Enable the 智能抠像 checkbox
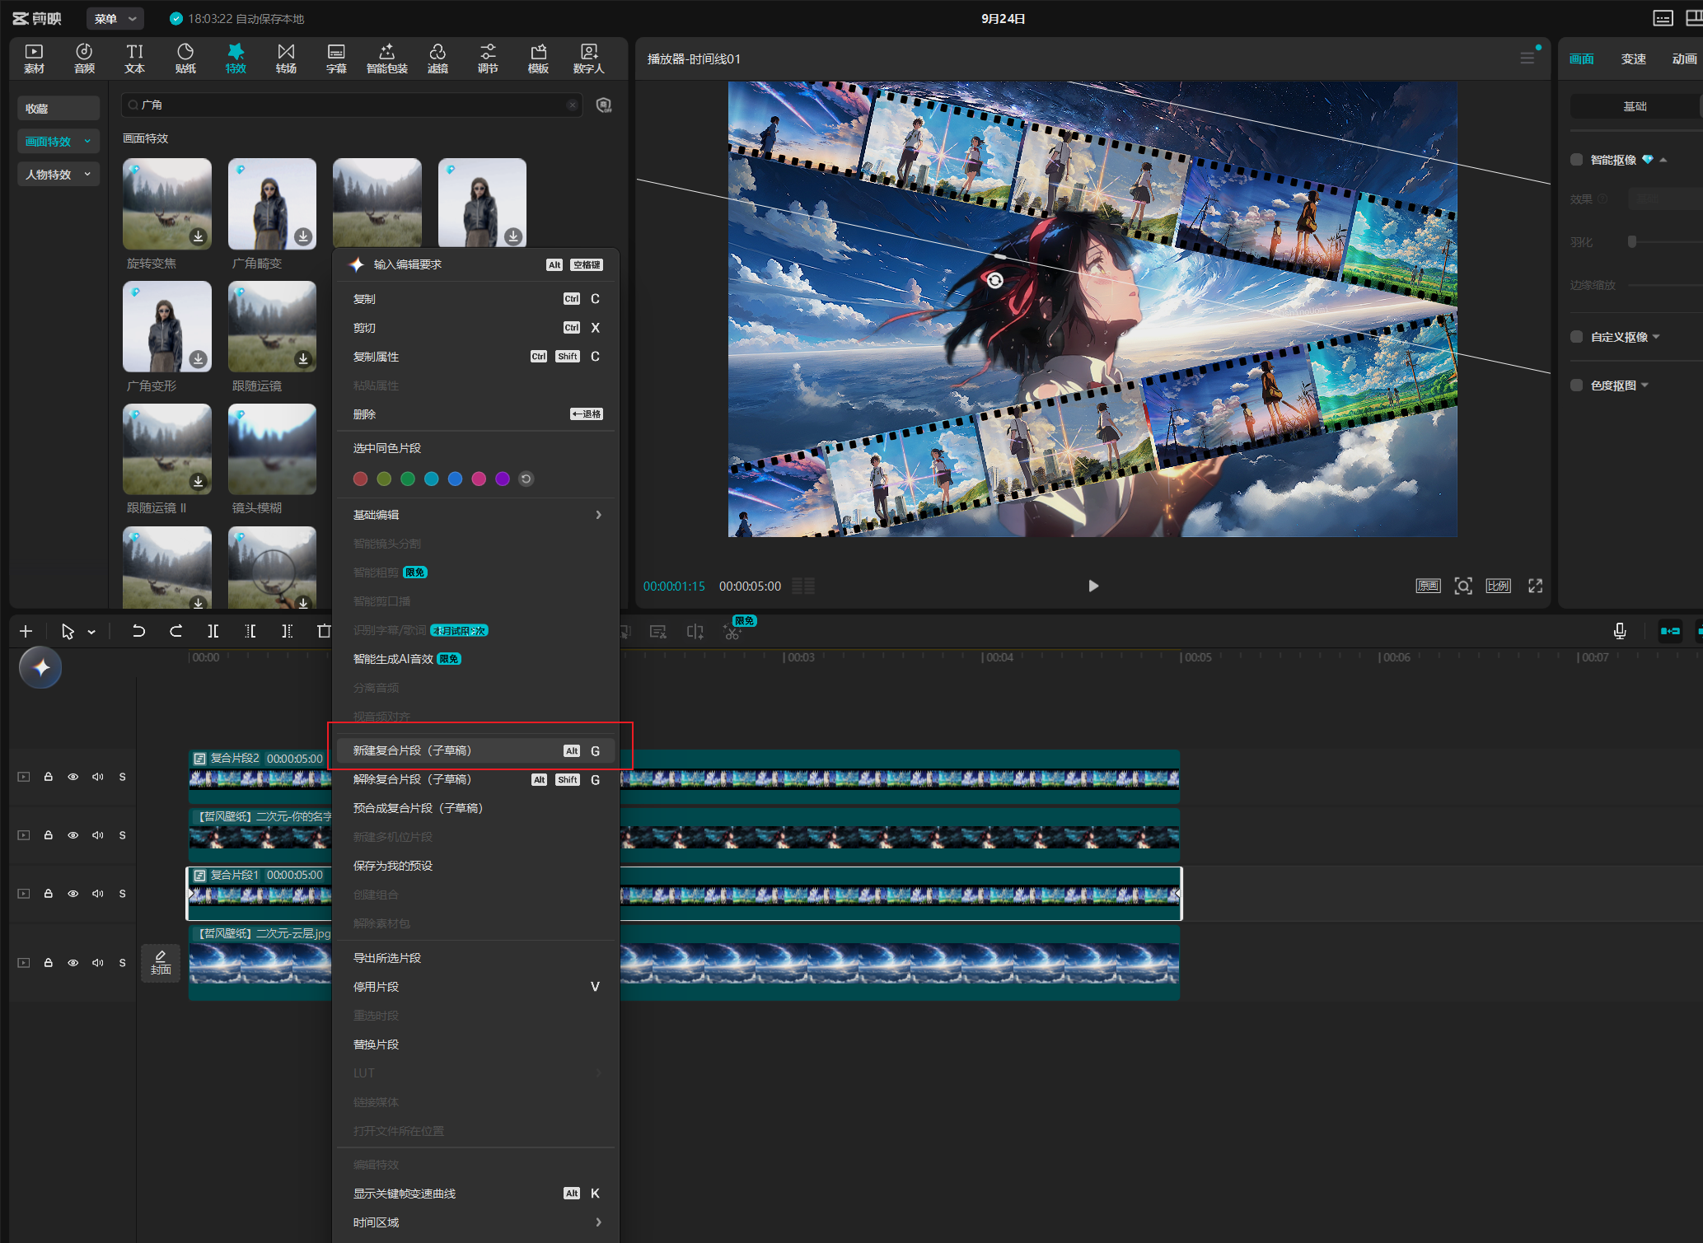This screenshot has height=1243, width=1703. (1576, 160)
